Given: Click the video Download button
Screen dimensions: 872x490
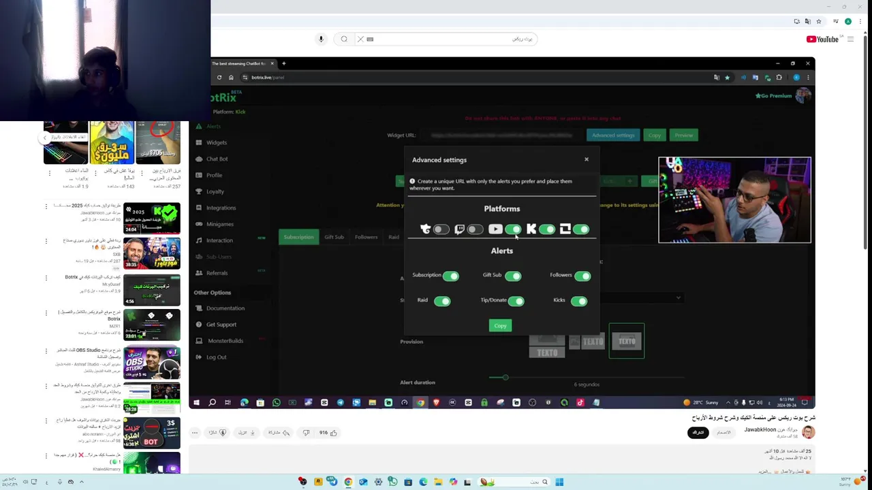Looking at the screenshot, I should click(x=247, y=432).
